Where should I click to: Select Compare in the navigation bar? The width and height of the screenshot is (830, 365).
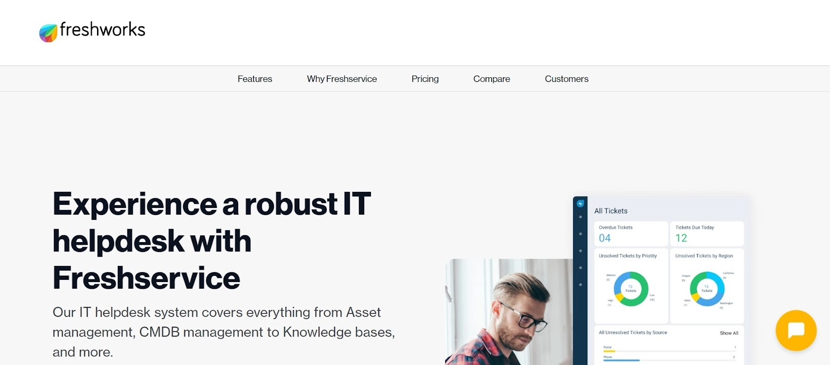click(x=491, y=79)
